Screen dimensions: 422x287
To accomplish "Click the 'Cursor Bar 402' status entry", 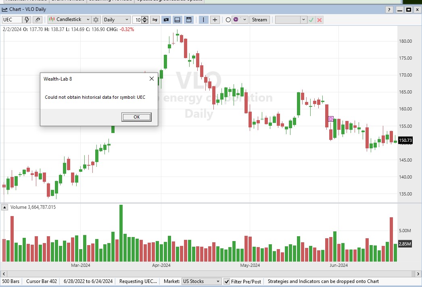I will [x=42, y=281].
